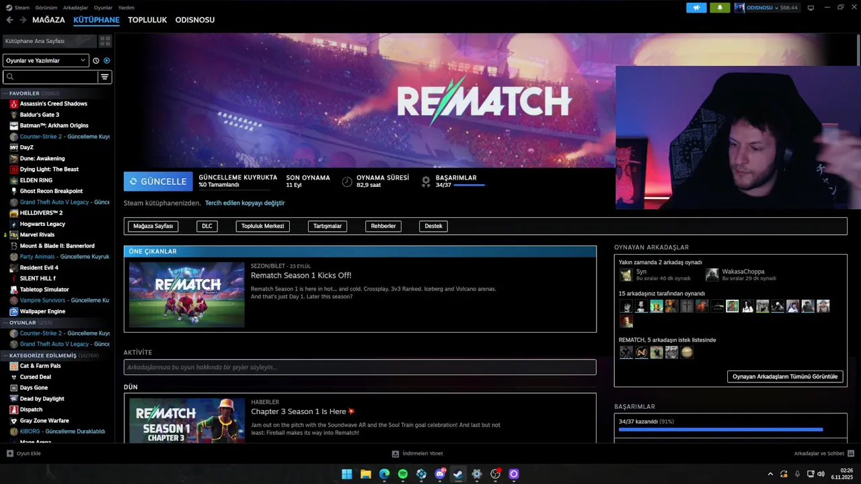
Task: Go forward with the right arrow button
Action: pyautogui.click(x=23, y=20)
